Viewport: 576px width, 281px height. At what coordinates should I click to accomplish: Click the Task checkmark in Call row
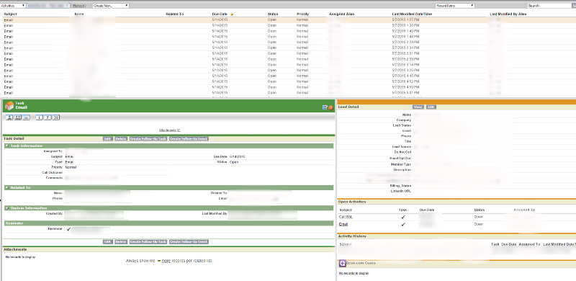tap(403, 217)
